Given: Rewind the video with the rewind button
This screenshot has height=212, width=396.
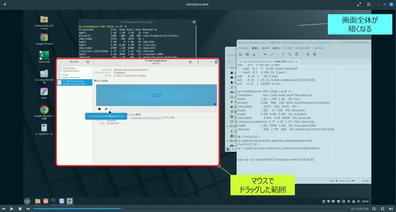Looking at the screenshot, I should click(3, 209).
